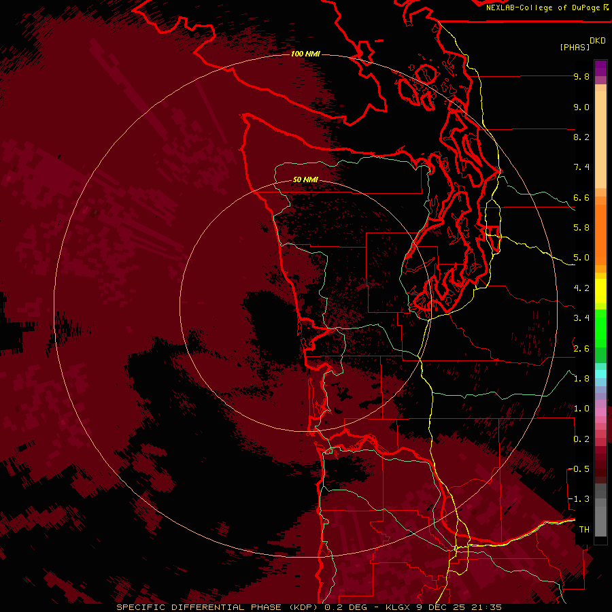Select the 5.0 legend value
This screenshot has height=612, width=612.
[x=581, y=258]
